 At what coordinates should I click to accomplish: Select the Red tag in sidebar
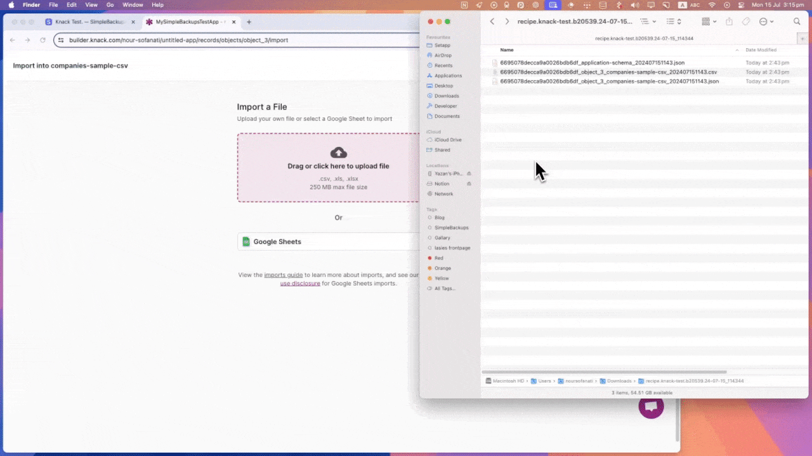pos(438,258)
